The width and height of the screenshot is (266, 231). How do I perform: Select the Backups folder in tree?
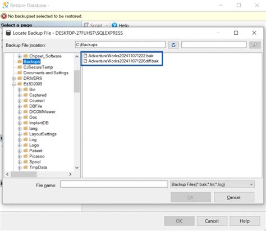pyautogui.click(x=31, y=62)
